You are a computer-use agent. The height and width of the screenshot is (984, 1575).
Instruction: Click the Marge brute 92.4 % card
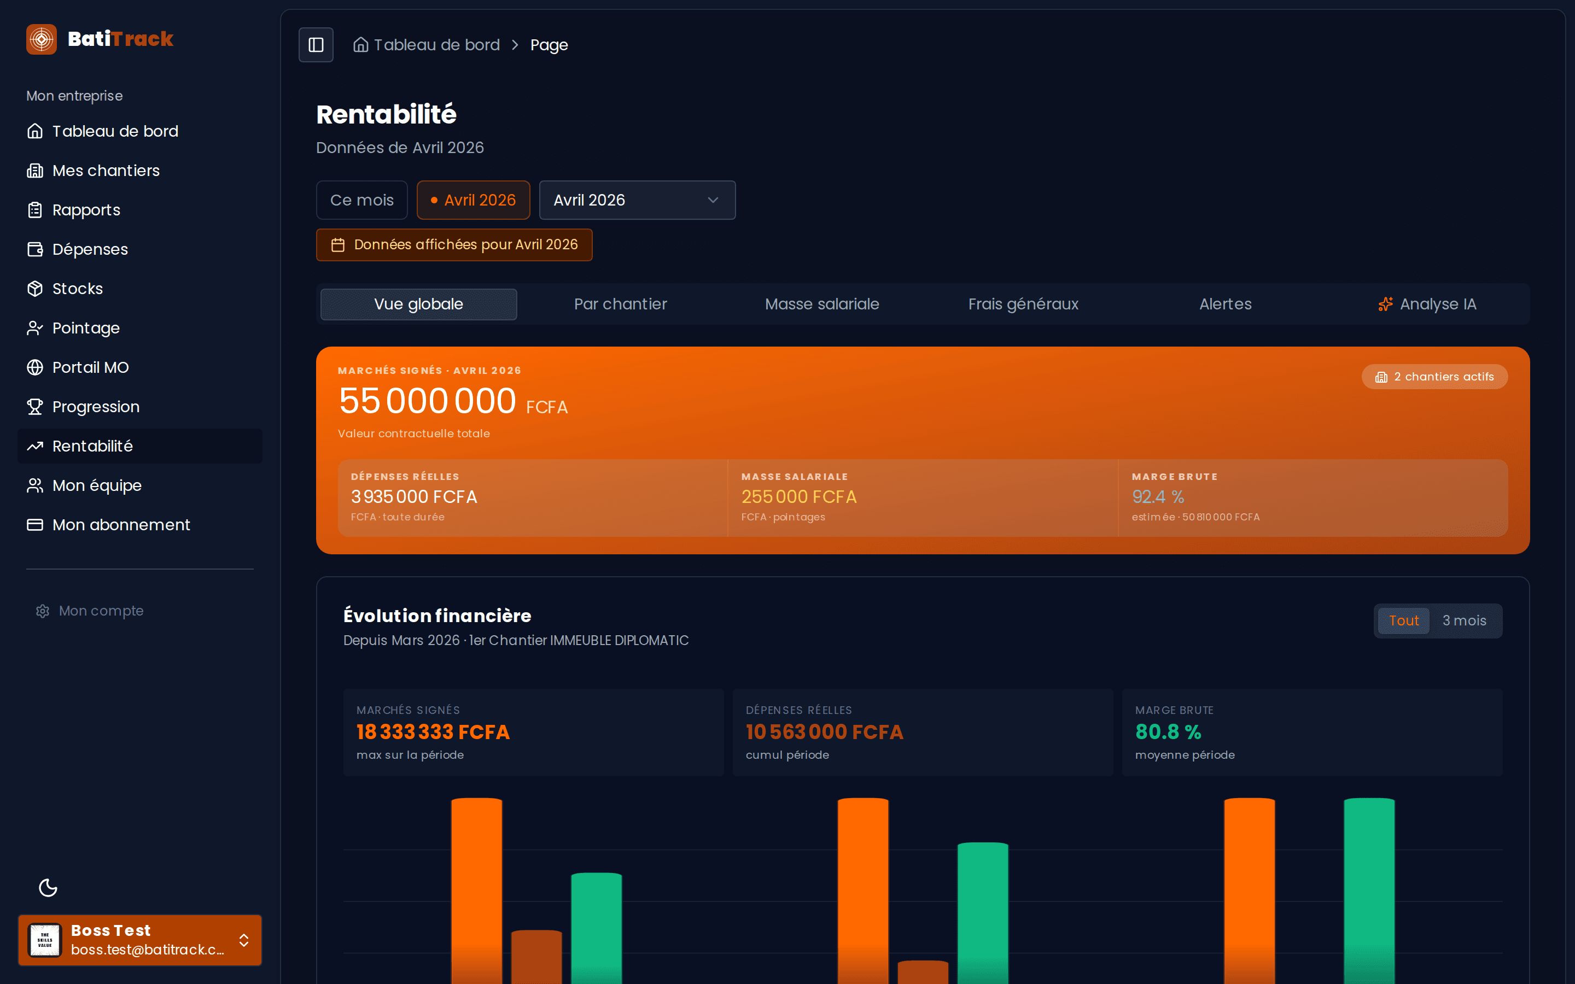pos(1312,498)
